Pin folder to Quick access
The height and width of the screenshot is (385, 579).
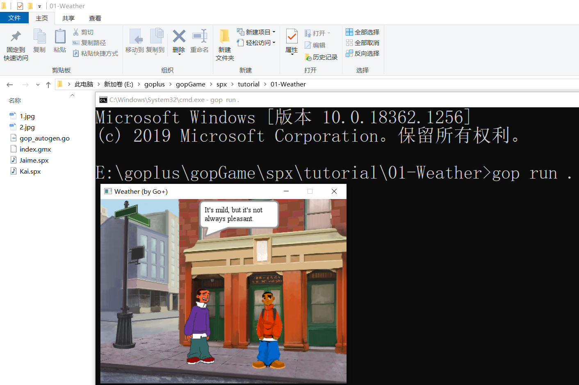[x=16, y=45]
